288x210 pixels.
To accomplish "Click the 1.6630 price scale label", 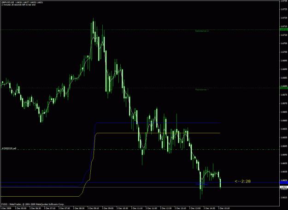I will (284, 172).
